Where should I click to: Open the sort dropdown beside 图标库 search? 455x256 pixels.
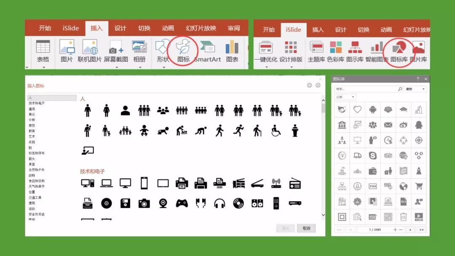click(x=415, y=89)
